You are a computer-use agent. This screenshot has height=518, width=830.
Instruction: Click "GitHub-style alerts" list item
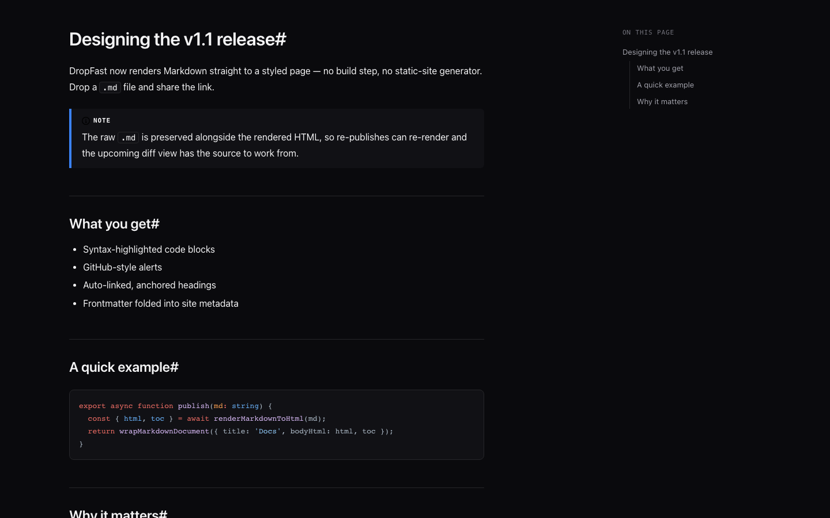[x=122, y=267]
